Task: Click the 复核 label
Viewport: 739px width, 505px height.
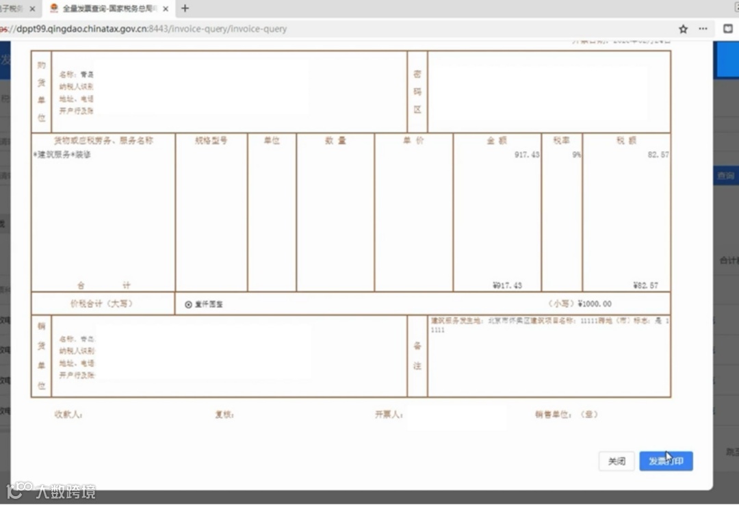Action: [224, 415]
